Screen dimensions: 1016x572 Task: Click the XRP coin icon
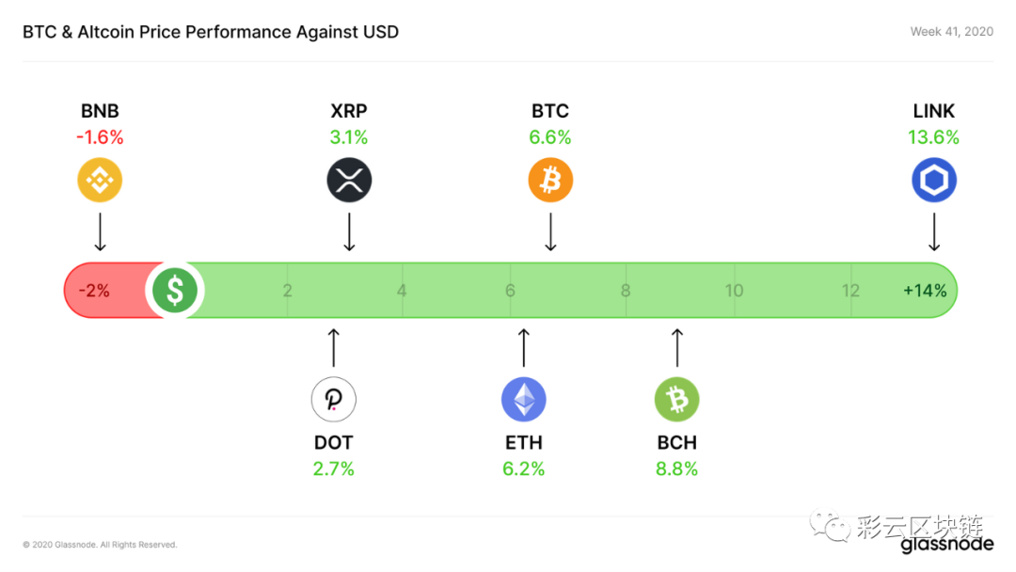click(x=349, y=180)
